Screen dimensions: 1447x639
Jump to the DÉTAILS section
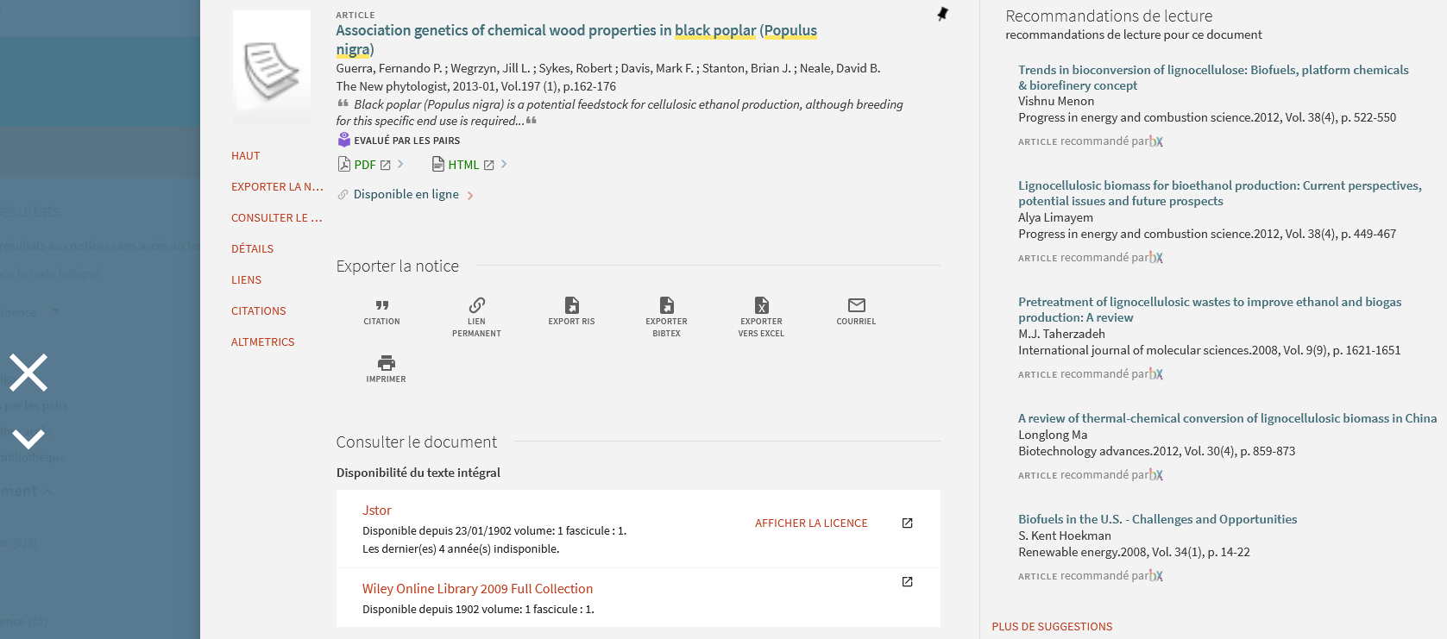click(252, 249)
